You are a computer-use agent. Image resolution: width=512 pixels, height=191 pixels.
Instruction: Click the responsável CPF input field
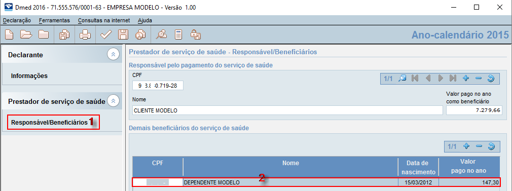(158, 86)
